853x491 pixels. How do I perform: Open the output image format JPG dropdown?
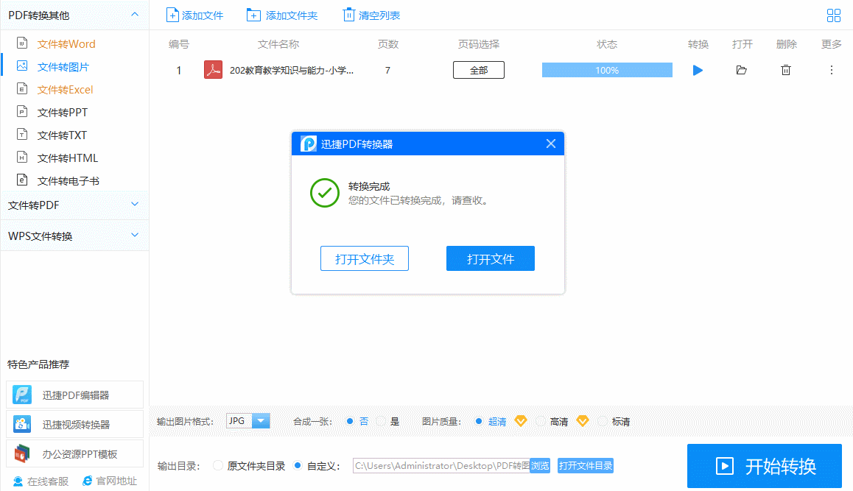259,420
